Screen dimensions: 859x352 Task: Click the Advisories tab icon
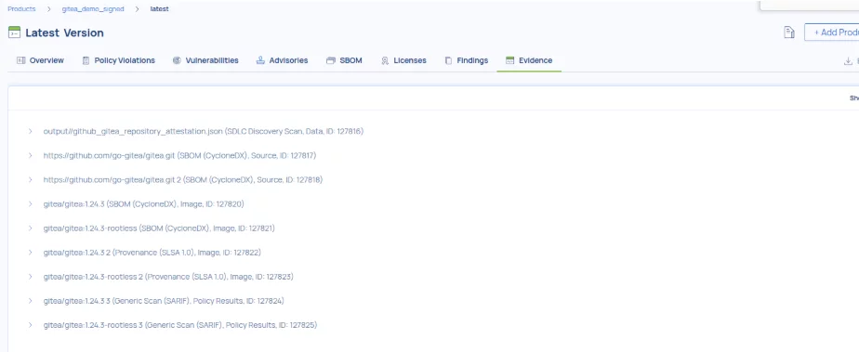pyautogui.click(x=260, y=60)
